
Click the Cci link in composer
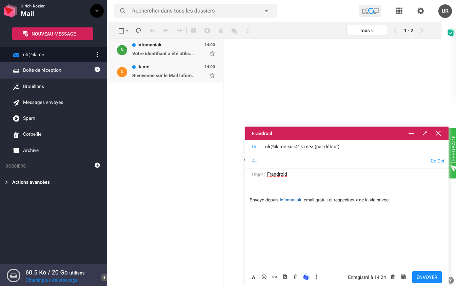[441, 161]
